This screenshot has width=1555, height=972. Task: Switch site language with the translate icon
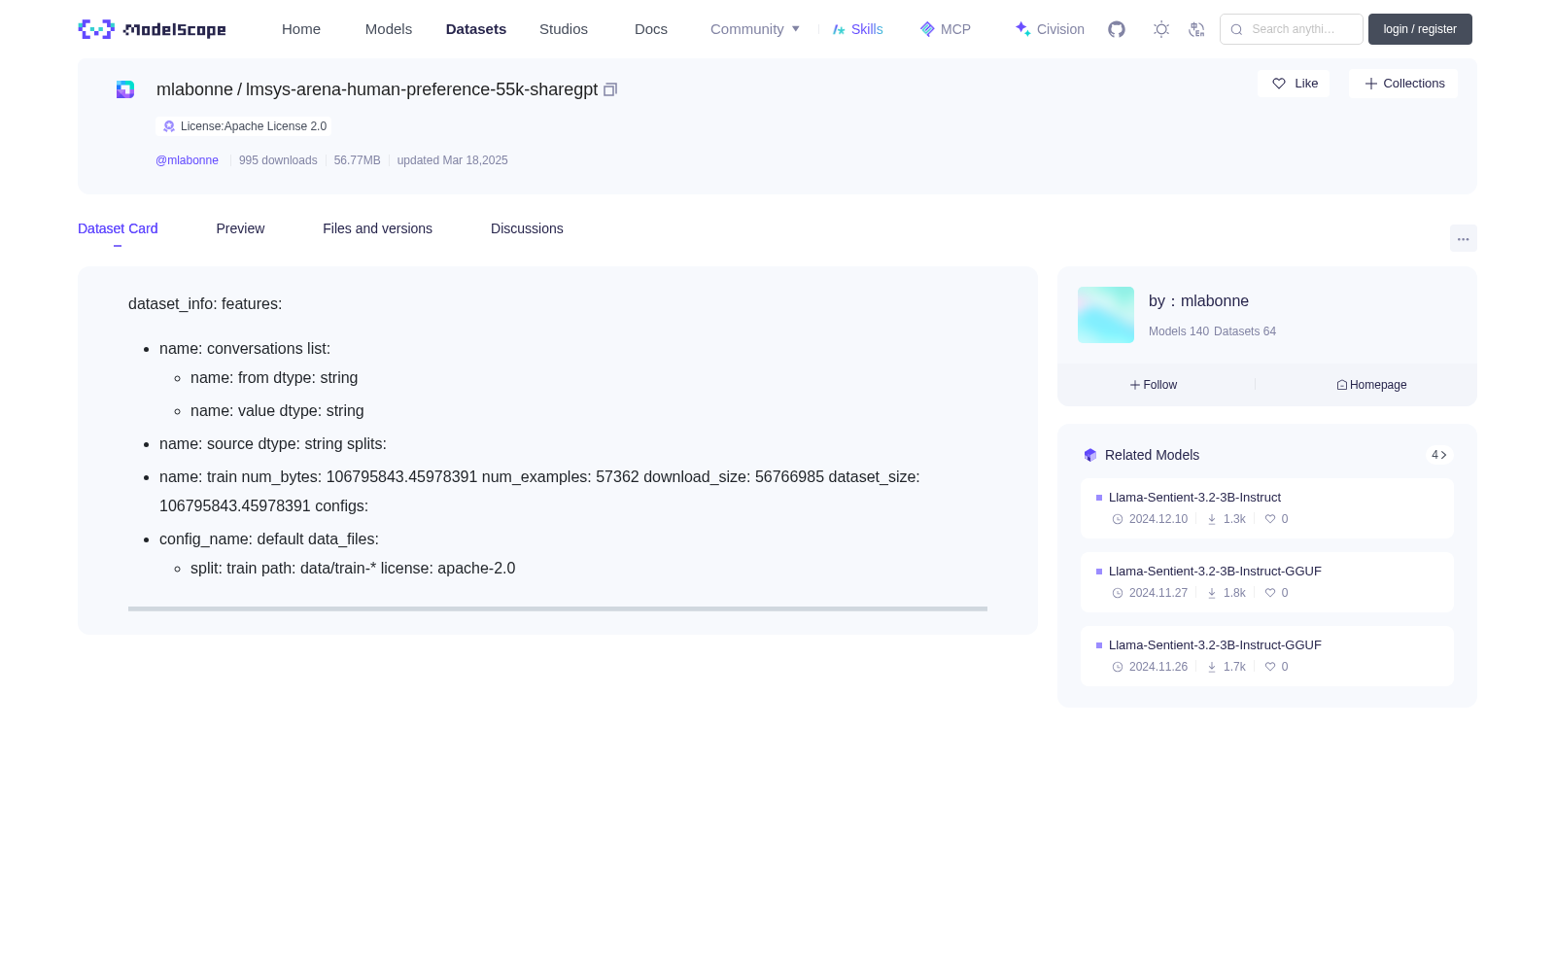pyautogui.click(x=1197, y=29)
